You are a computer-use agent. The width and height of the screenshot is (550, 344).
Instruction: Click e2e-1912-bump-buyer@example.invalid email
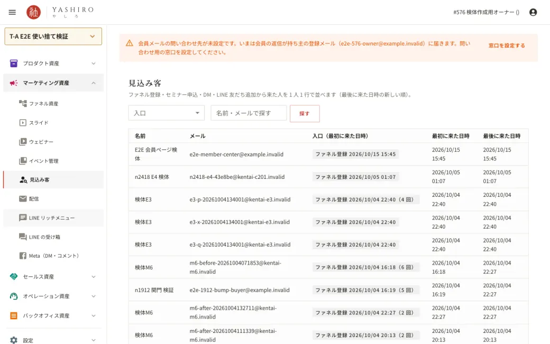240,290
